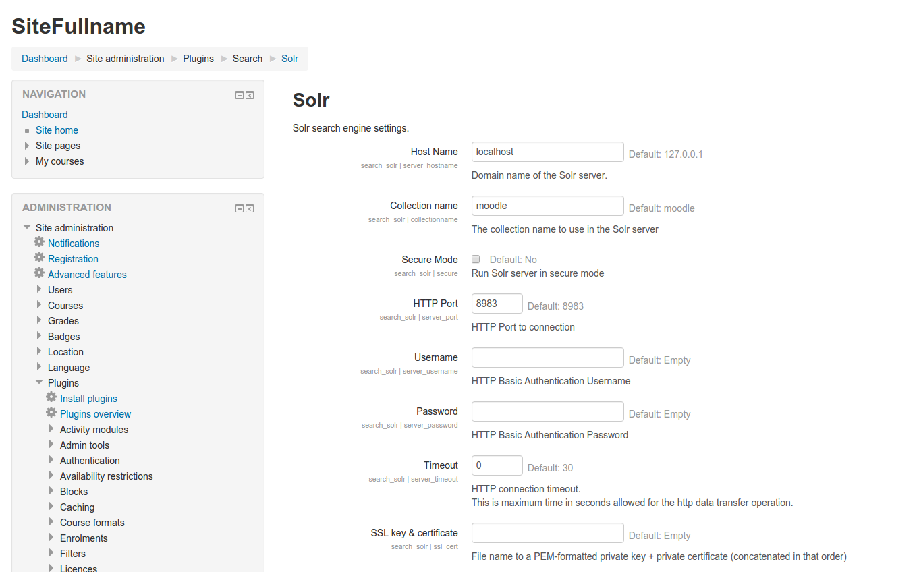
Task: Open the Dashboard breadcrumb link
Action: [45, 59]
